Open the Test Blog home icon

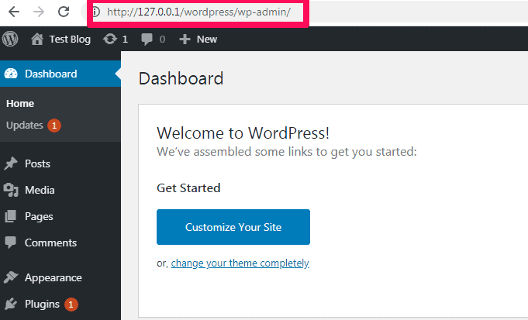pyautogui.click(x=37, y=39)
